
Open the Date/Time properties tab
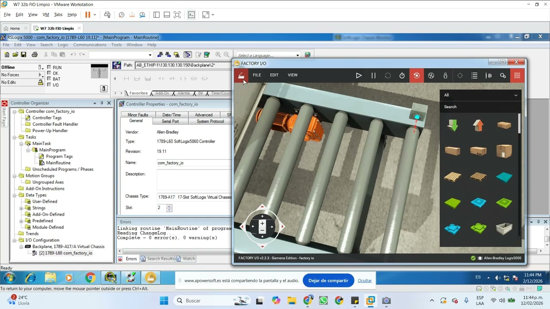point(171,115)
